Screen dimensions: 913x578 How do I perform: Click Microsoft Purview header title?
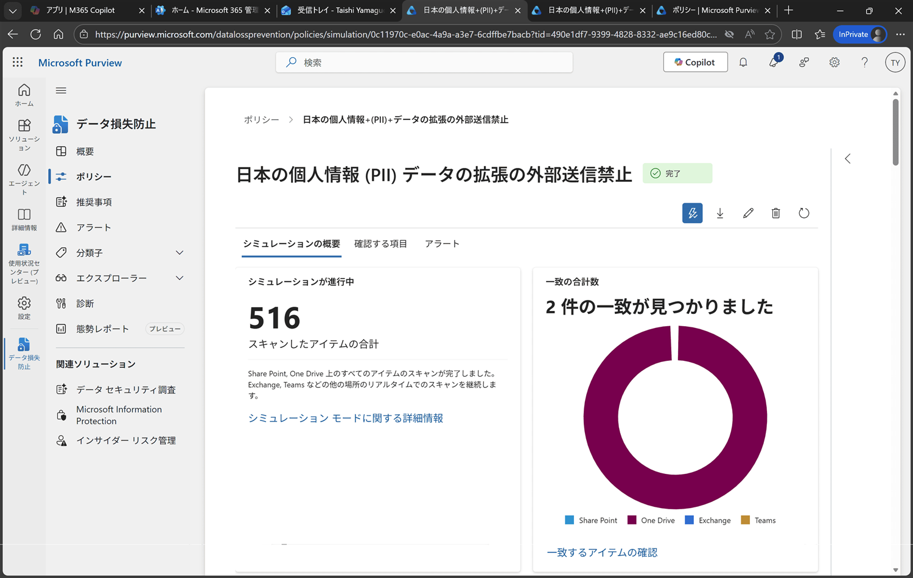point(80,63)
